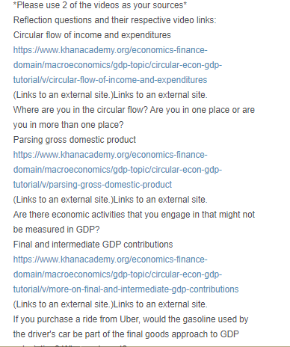The width and height of the screenshot is (290, 347).
Task: Click the 'you in more than one place?' line
Action: tap(68, 125)
